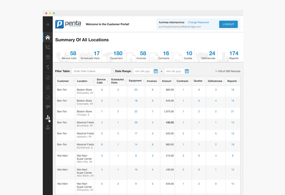
Task: Open the expand sidebar arrow at the top
Action: [x=48, y=24]
